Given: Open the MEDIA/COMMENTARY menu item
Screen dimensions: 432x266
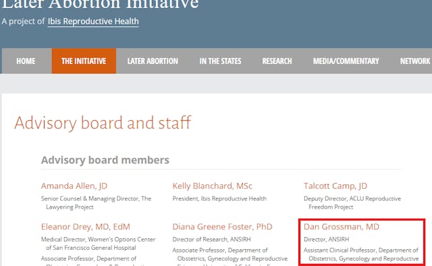Looking at the screenshot, I should pos(346,61).
